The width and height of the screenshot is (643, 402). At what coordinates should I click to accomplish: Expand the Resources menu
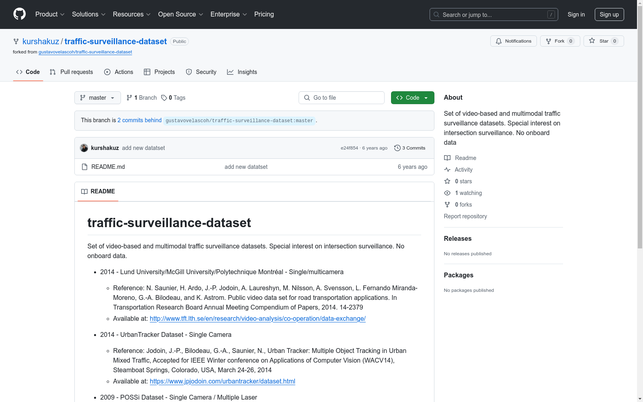(132, 14)
